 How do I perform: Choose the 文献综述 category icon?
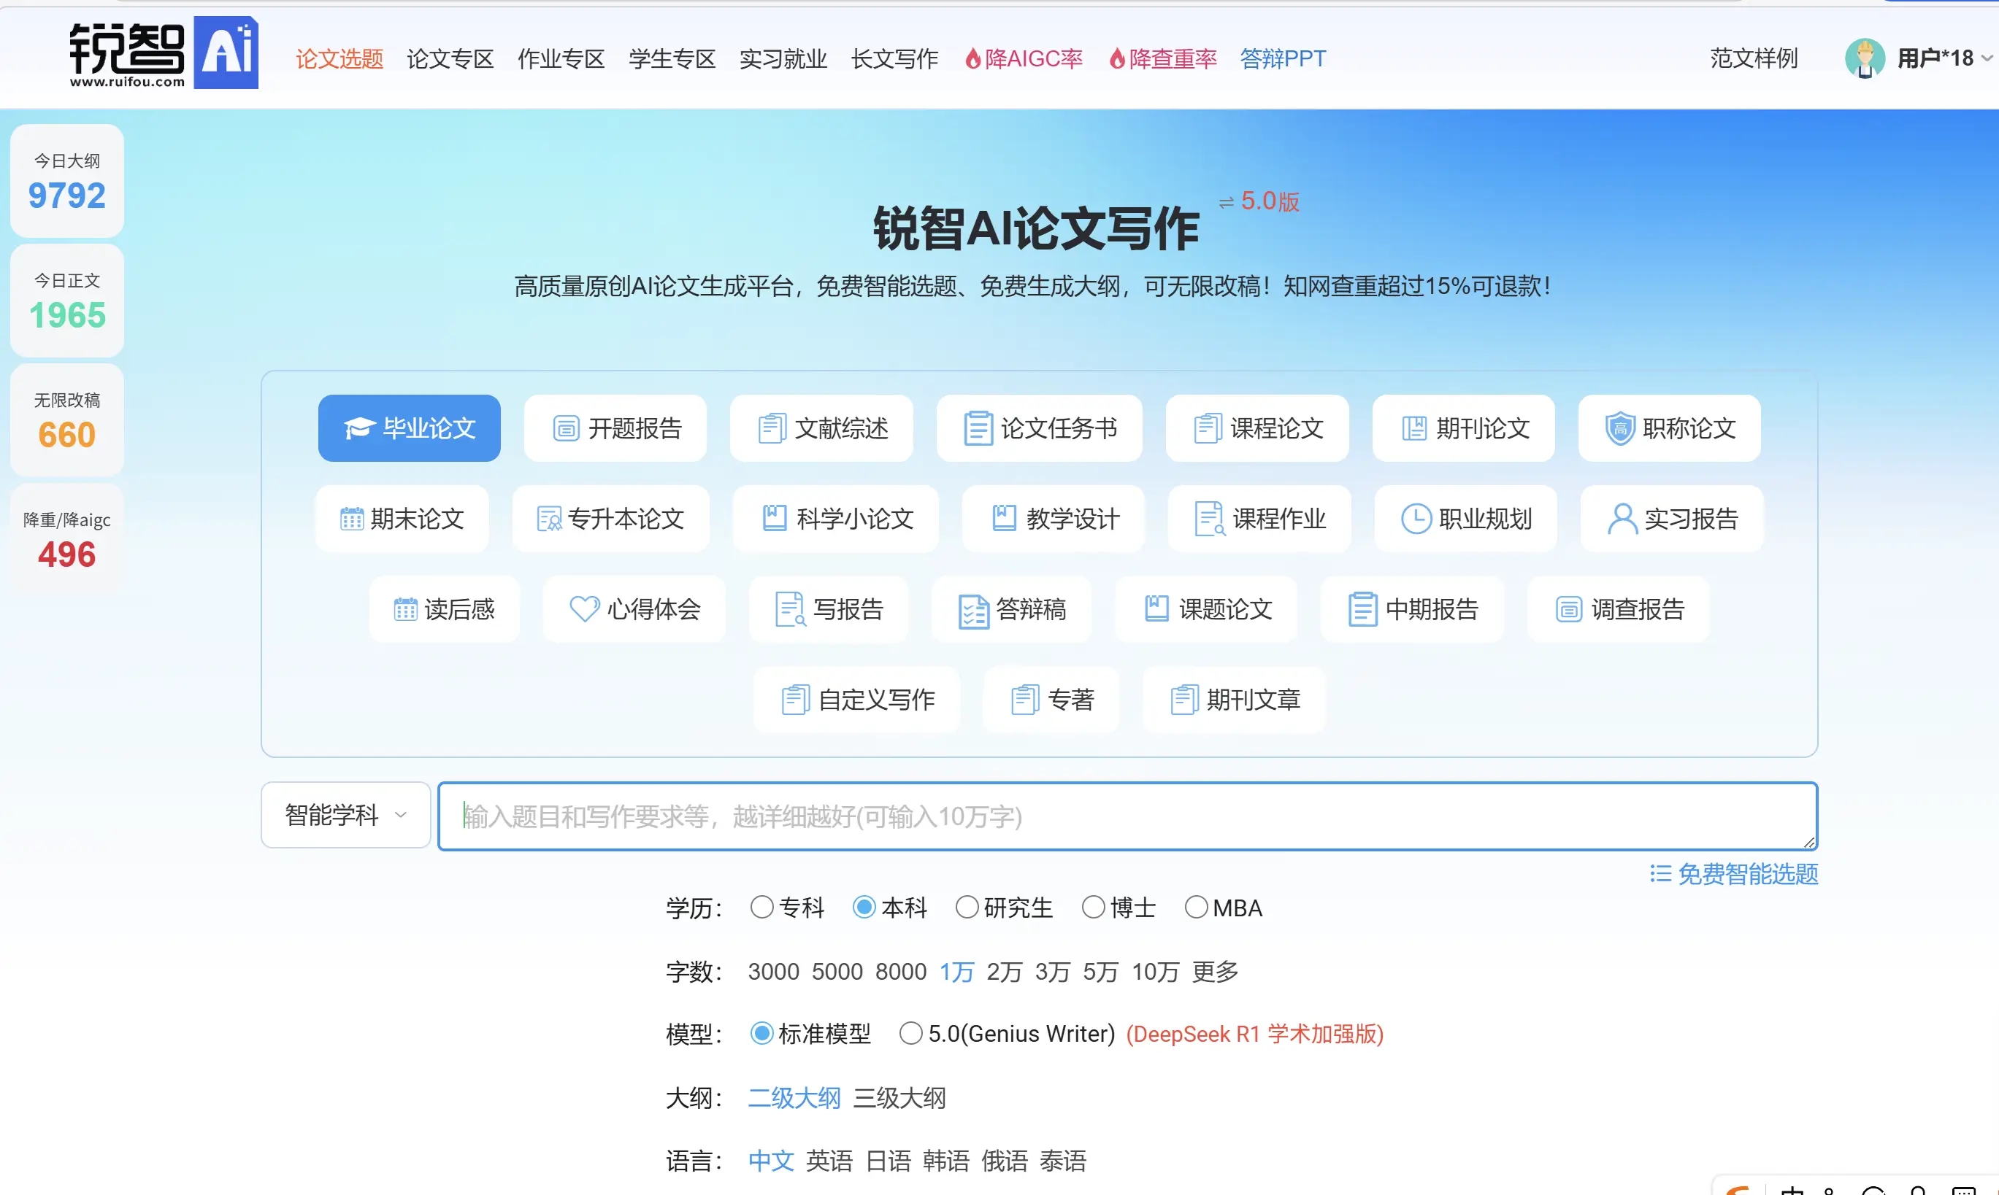point(820,428)
